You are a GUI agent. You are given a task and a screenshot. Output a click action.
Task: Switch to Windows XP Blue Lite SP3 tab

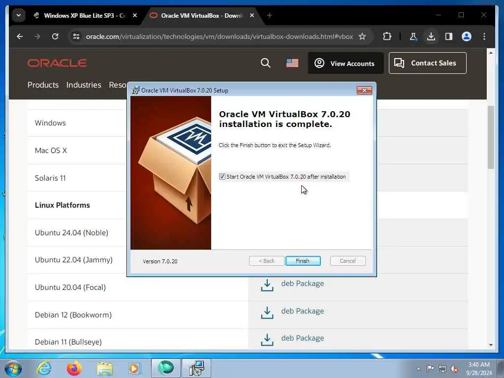coord(80,15)
